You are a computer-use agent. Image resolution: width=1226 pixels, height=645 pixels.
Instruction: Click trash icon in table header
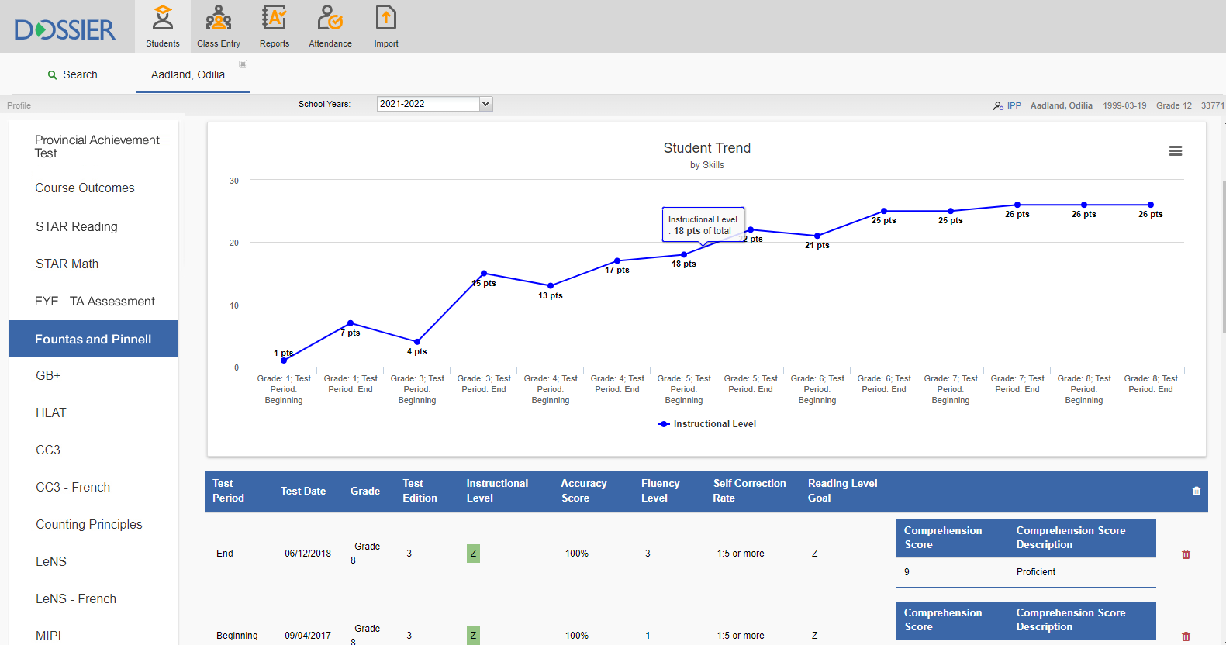(x=1197, y=491)
